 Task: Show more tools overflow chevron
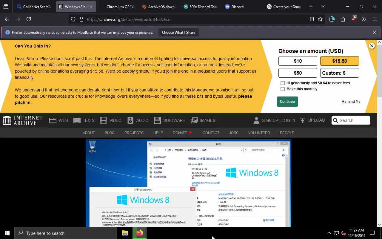[x=364, y=19]
